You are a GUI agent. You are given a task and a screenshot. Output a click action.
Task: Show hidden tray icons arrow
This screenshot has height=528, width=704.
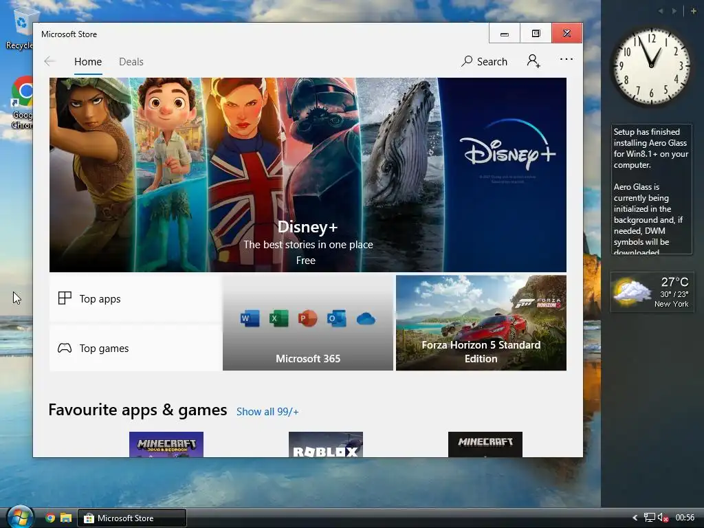tap(635, 518)
